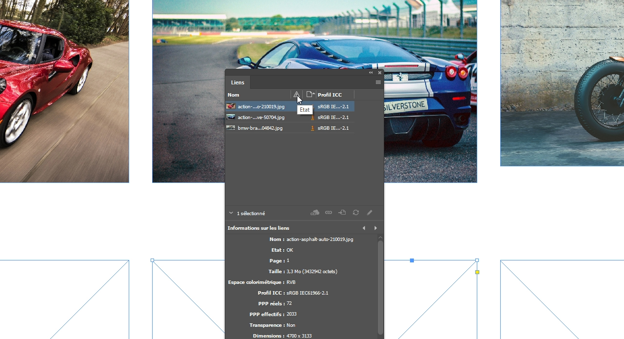Click the Taille value 3,3 Mo

pyautogui.click(x=312, y=272)
